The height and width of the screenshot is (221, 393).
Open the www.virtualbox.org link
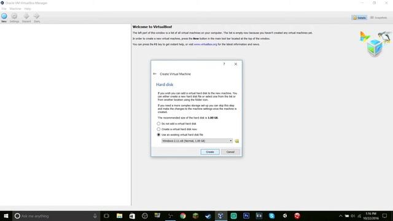click(205, 44)
